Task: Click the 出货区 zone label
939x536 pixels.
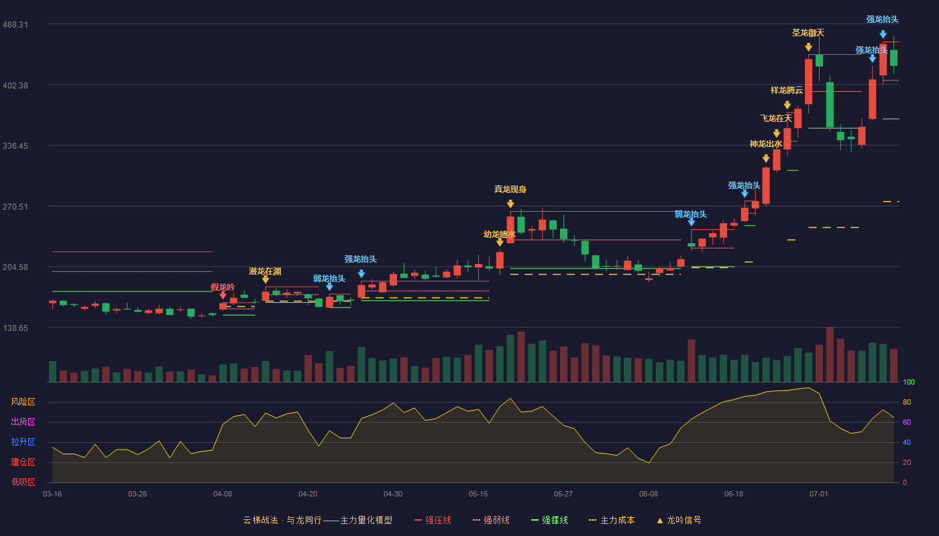Action: pyautogui.click(x=23, y=422)
